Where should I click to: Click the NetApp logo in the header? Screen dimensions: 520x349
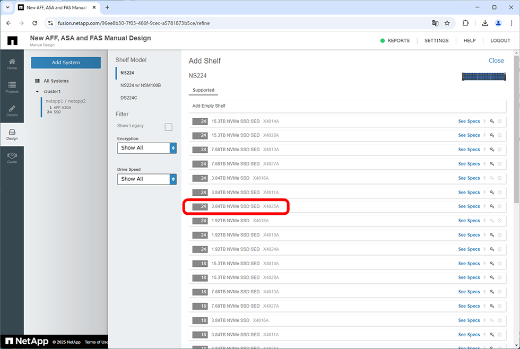point(12,41)
